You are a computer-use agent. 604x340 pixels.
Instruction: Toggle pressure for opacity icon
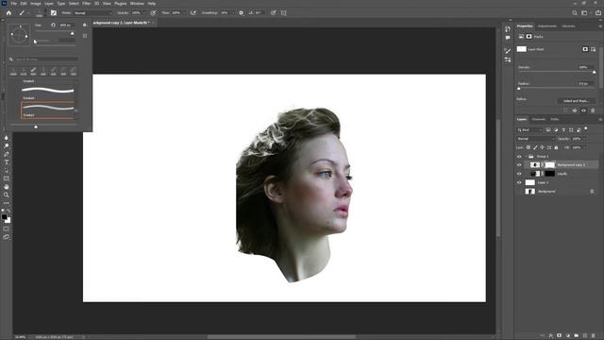(153, 12)
